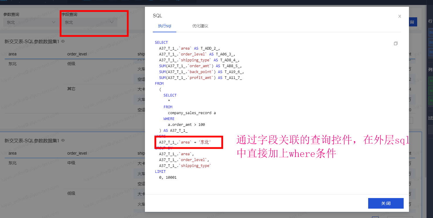This screenshot has height=218, width=433.
Task: Select the 中级 cell in second crosstab
Action: (71, 163)
